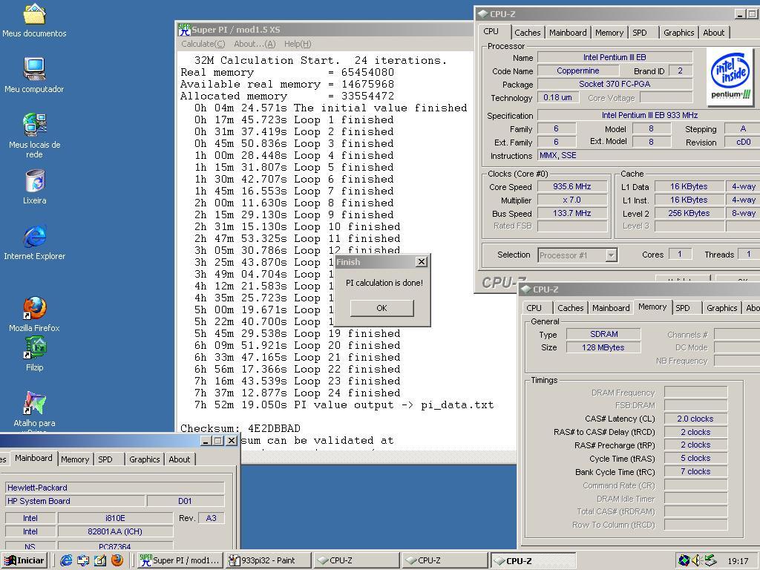760x570 pixels.
Task: Click the Hewlett-Packard manufacturer field
Action: (114, 488)
